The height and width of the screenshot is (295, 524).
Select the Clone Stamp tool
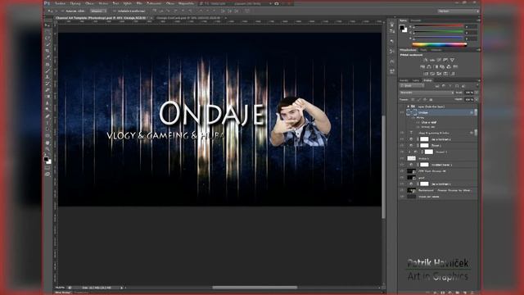(47, 77)
